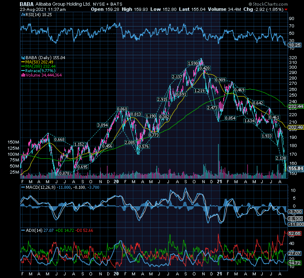Click the 0.642 retracement label
The image size is (304, 278).
258,103
